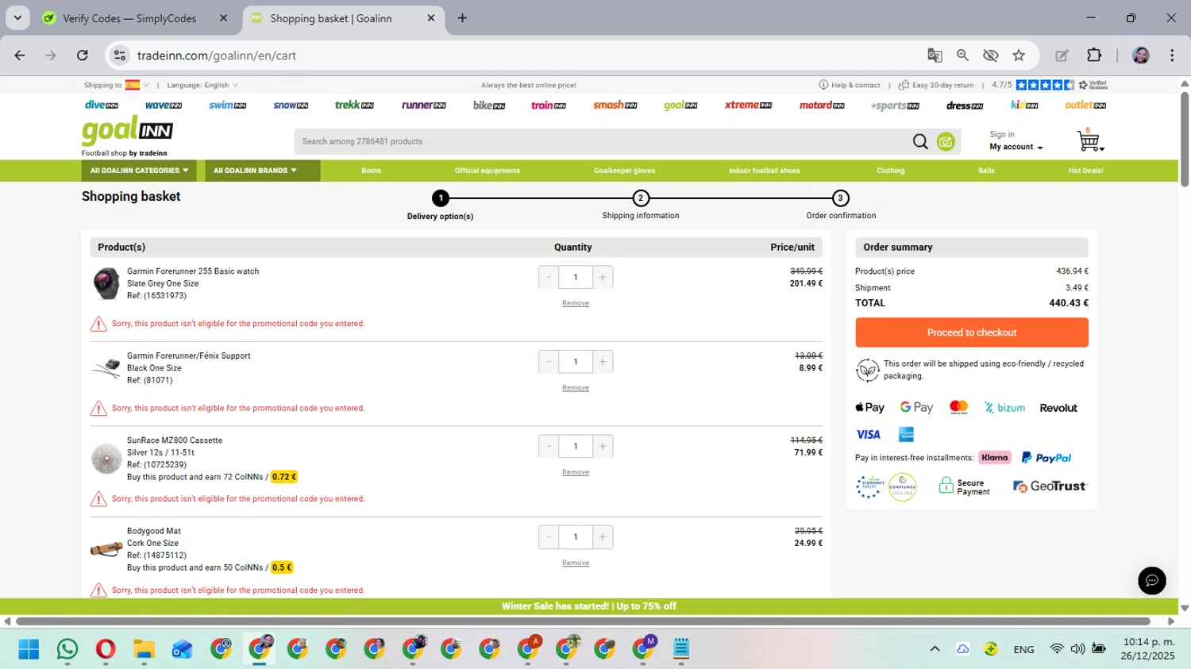This screenshot has width=1191, height=669.
Task: Increase Bodygood Mat quantity
Action: [603, 537]
